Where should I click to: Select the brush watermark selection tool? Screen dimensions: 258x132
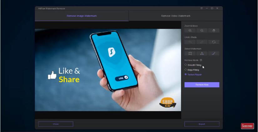[214, 53]
